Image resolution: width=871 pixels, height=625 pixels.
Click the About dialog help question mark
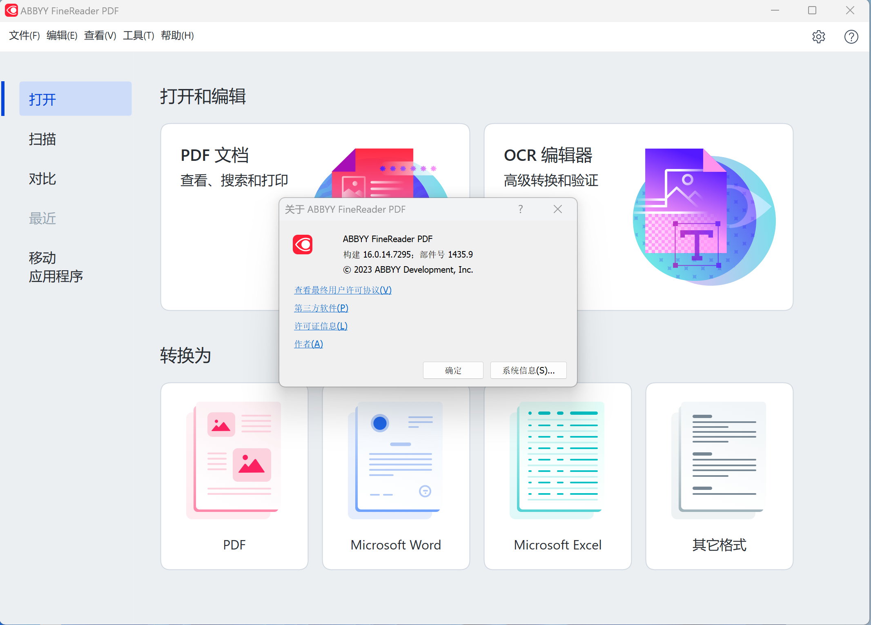(520, 209)
